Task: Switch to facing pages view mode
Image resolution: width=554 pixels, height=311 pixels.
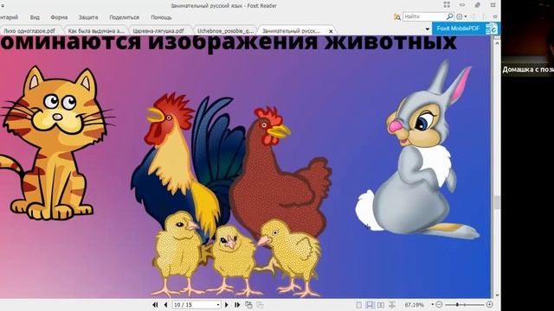Action: coord(381,305)
